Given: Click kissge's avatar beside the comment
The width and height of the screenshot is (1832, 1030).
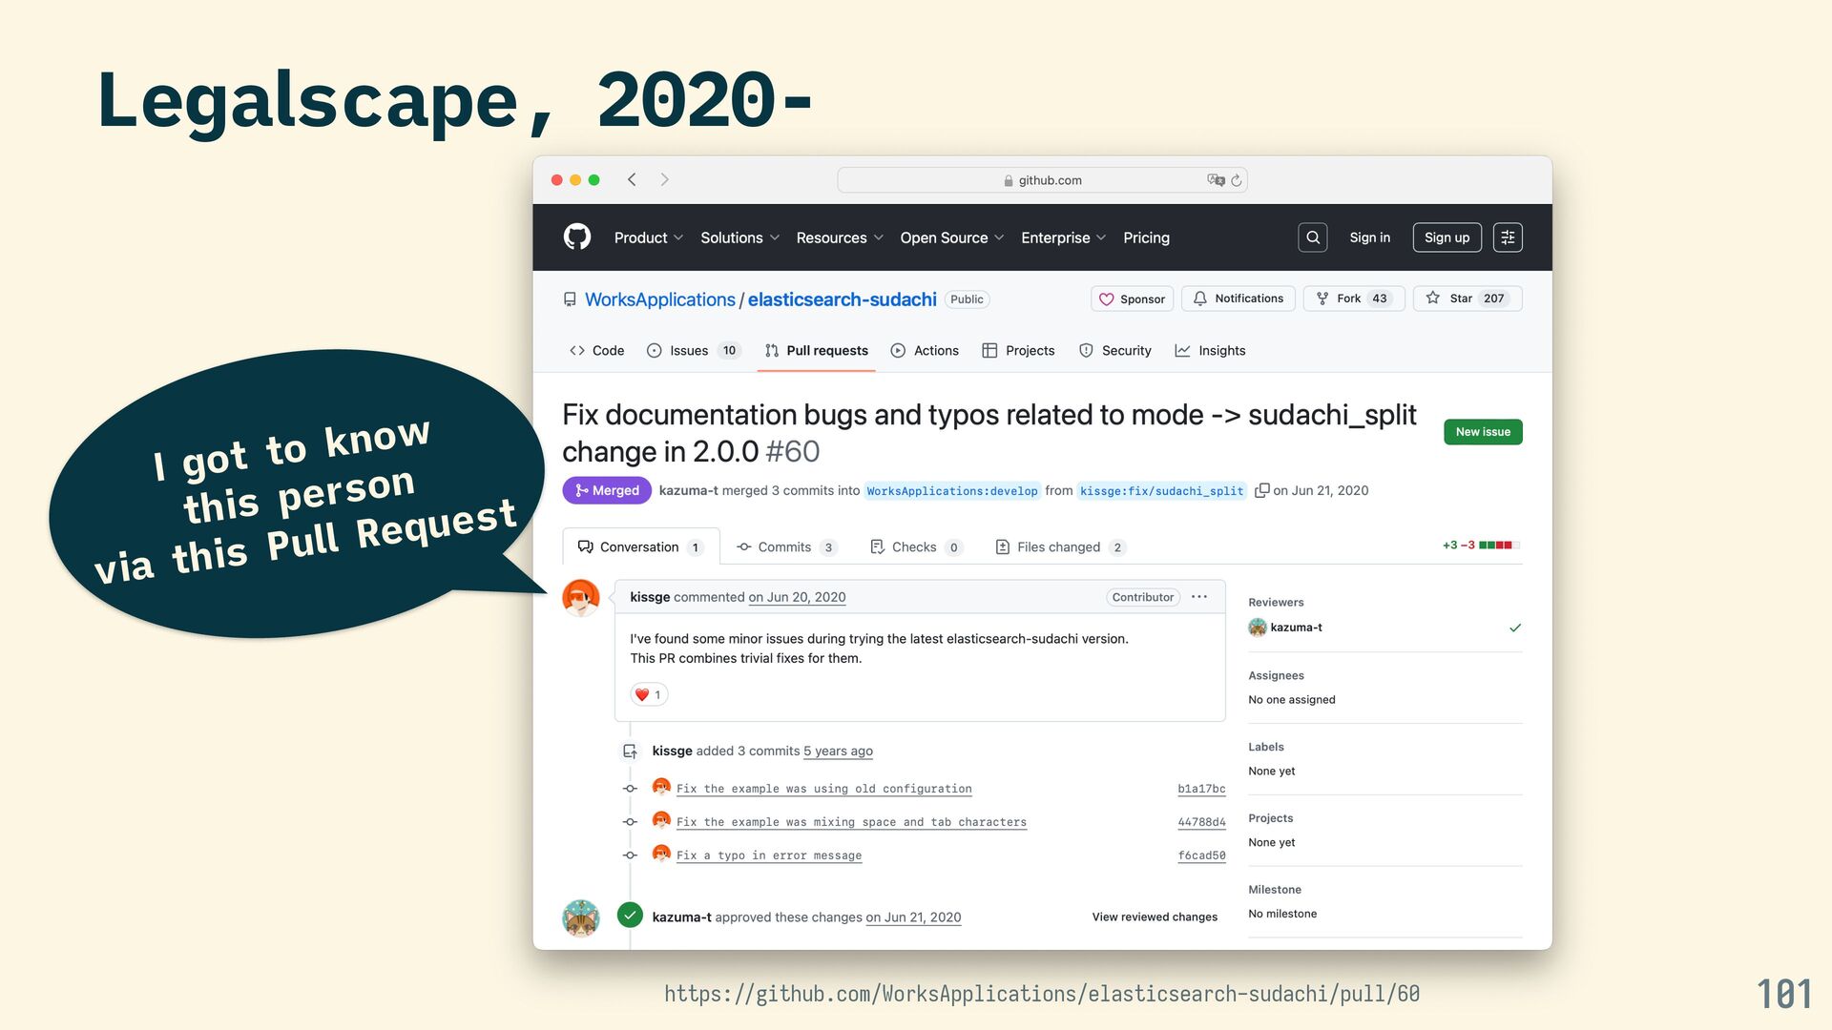Looking at the screenshot, I should click(580, 598).
